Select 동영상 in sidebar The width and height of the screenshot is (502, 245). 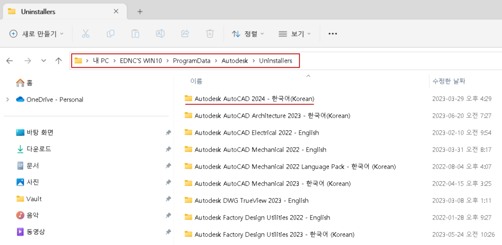(x=30, y=232)
